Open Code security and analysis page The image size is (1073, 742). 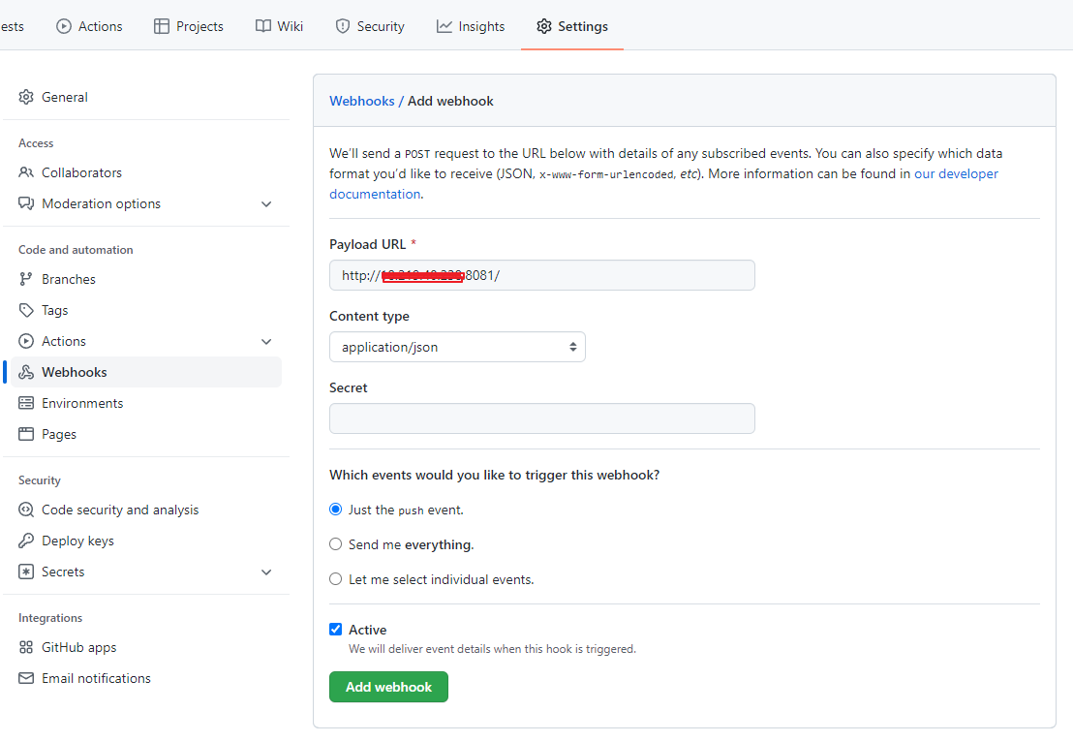click(146, 510)
